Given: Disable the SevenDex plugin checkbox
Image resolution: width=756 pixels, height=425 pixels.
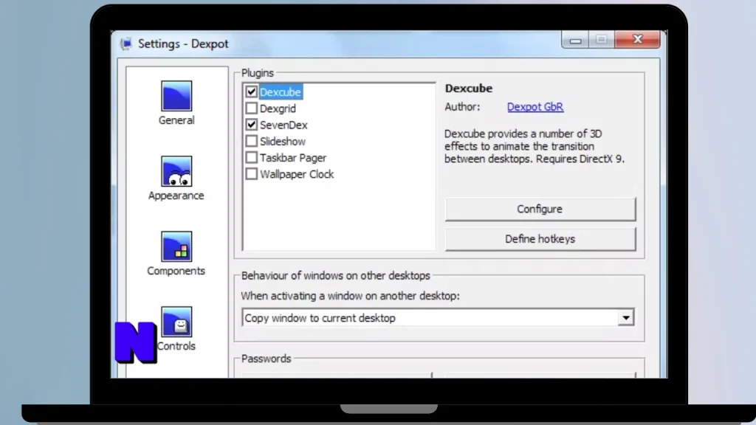Looking at the screenshot, I should click(x=251, y=124).
